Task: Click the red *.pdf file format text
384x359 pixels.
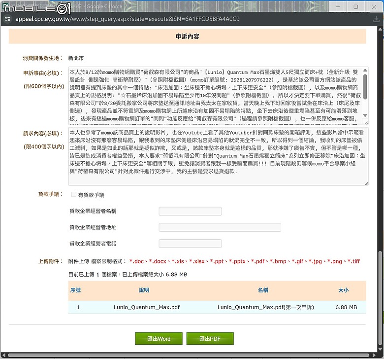Action: (257, 261)
